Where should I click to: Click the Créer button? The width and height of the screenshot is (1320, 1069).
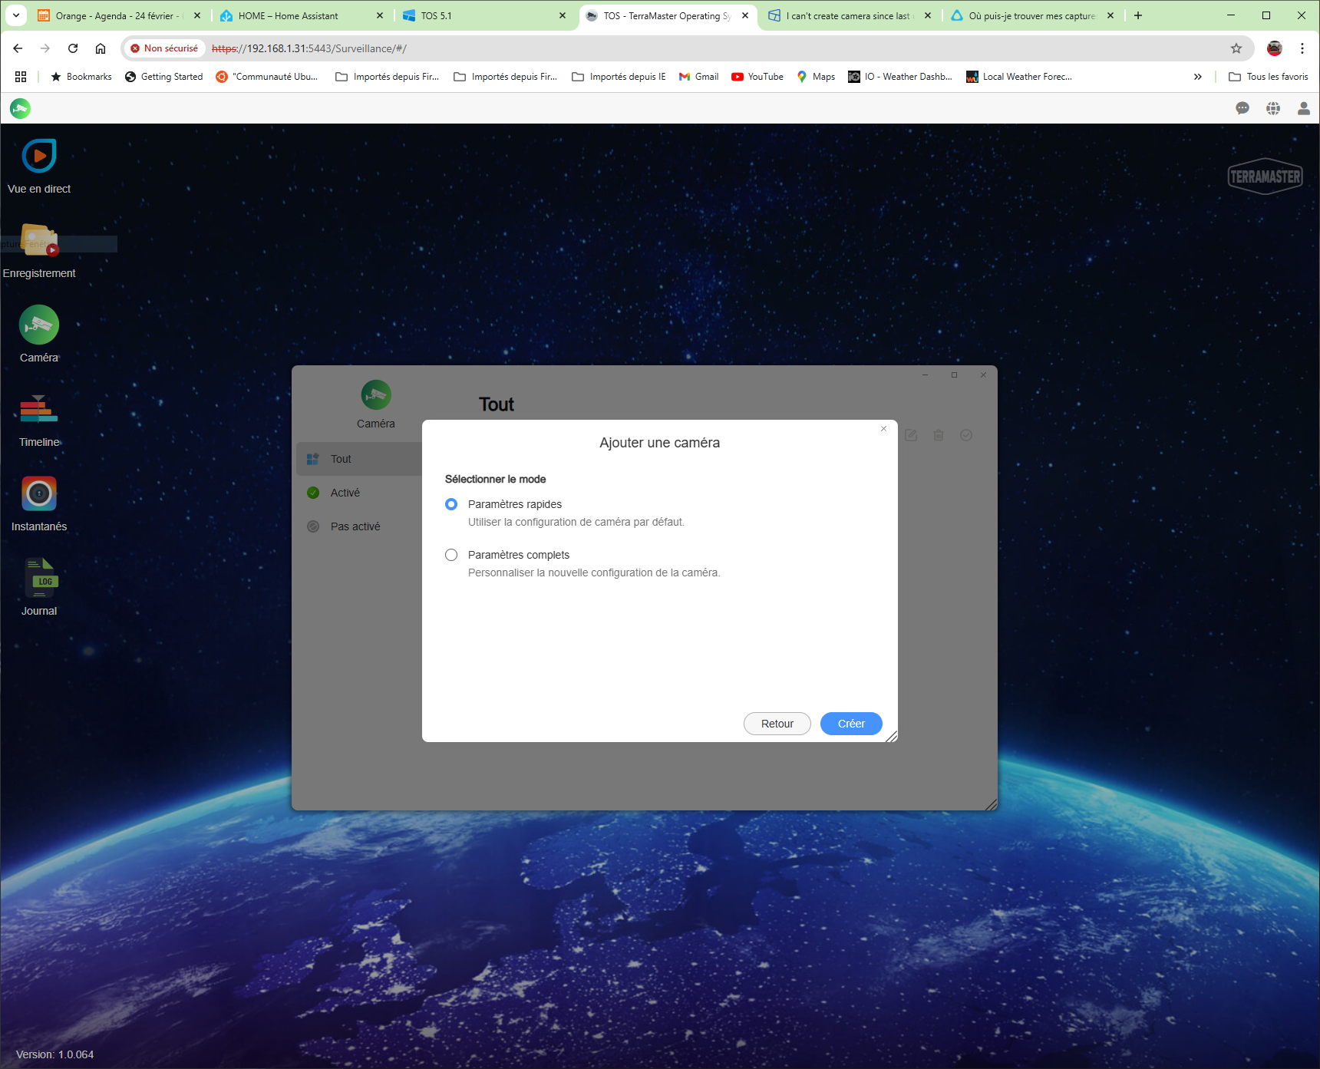tap(851, 724)
